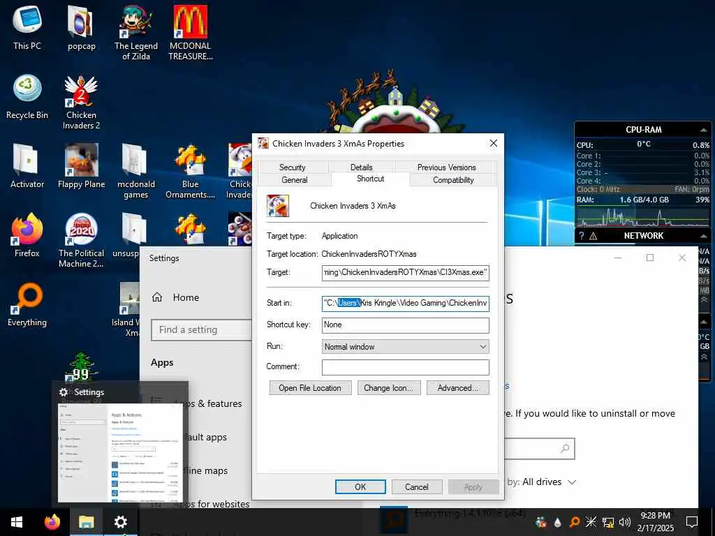The image size is (715, 536).
Task: Click Firefox icon in the taskbar
Action: 52,522
